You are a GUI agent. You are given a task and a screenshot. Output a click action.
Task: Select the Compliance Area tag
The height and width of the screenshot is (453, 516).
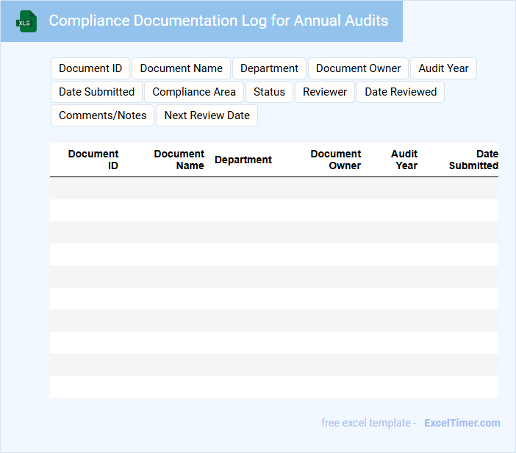[194, 92]
